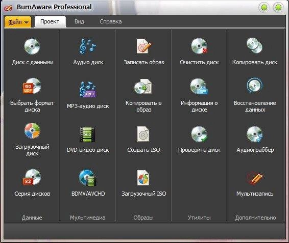
Task: Open the Мультизапись multiburn tool
Action: coord(255,184)
